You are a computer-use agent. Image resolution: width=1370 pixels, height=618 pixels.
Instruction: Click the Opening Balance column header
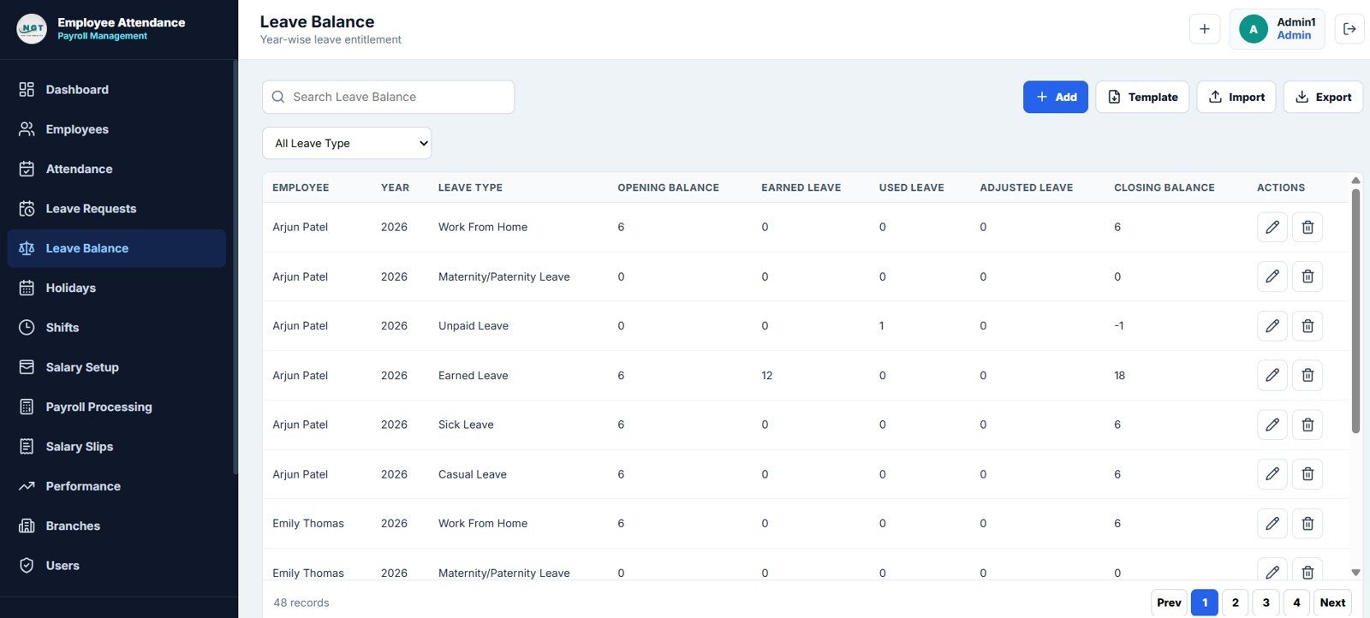(668, 187)
